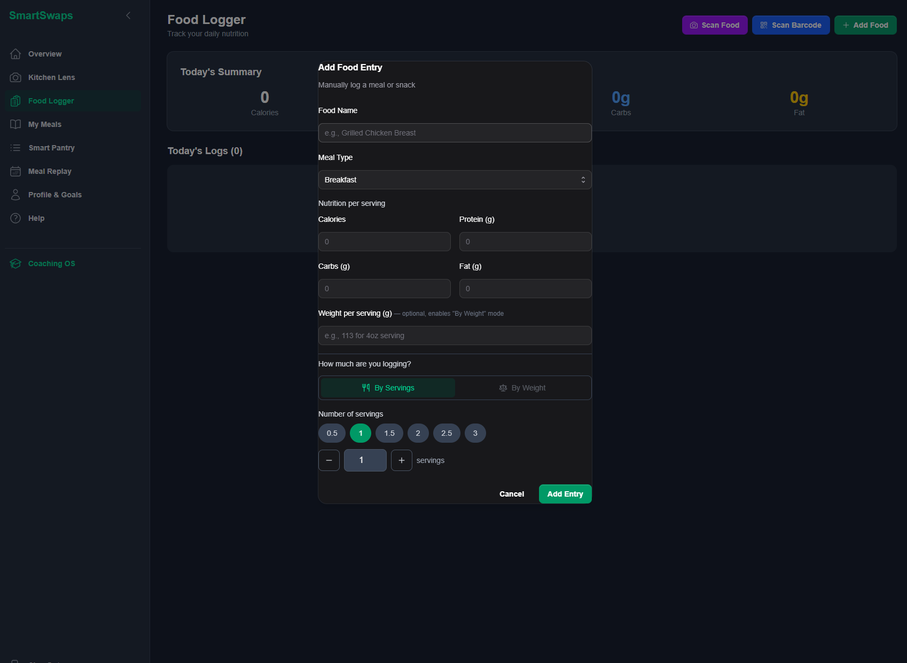Open the Kitchen Lens camera icon
This screenshot has height=663, width=907.
[x=15, y=77]
